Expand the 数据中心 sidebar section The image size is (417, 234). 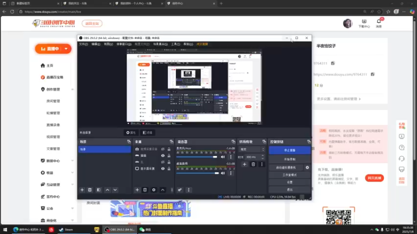[x=72, y=161]
